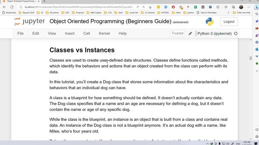Open the Other favorites folder
The width and height of the screenshot is (259, 145).
tap(242, 12)
